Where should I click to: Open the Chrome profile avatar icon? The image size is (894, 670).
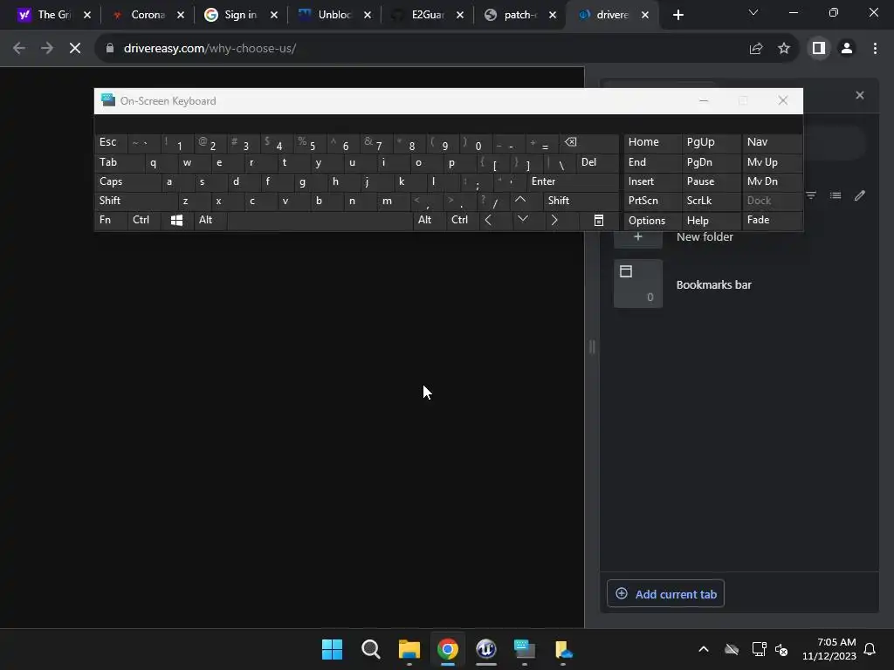(847, 49)
